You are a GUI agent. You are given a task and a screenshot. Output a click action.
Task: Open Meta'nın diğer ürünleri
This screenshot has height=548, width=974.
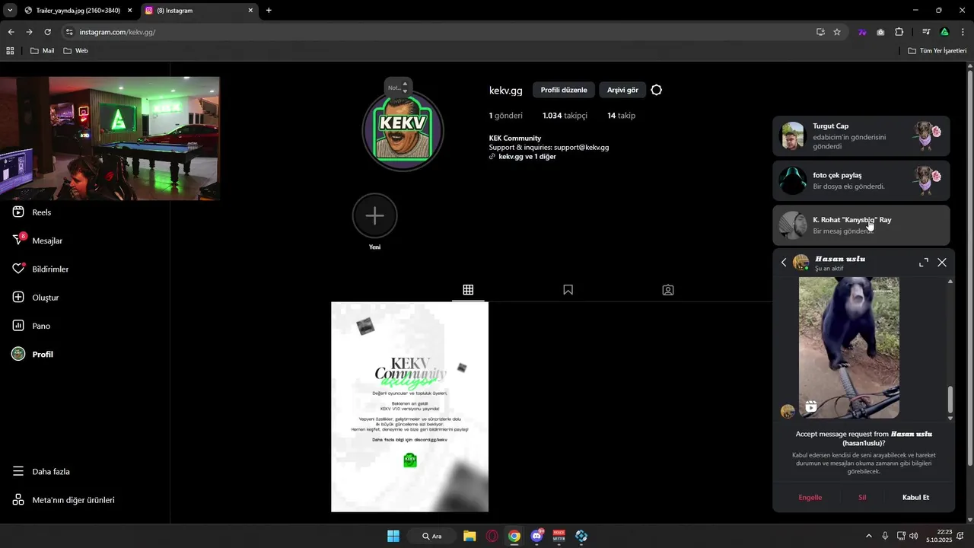click(x=64, y=500)
